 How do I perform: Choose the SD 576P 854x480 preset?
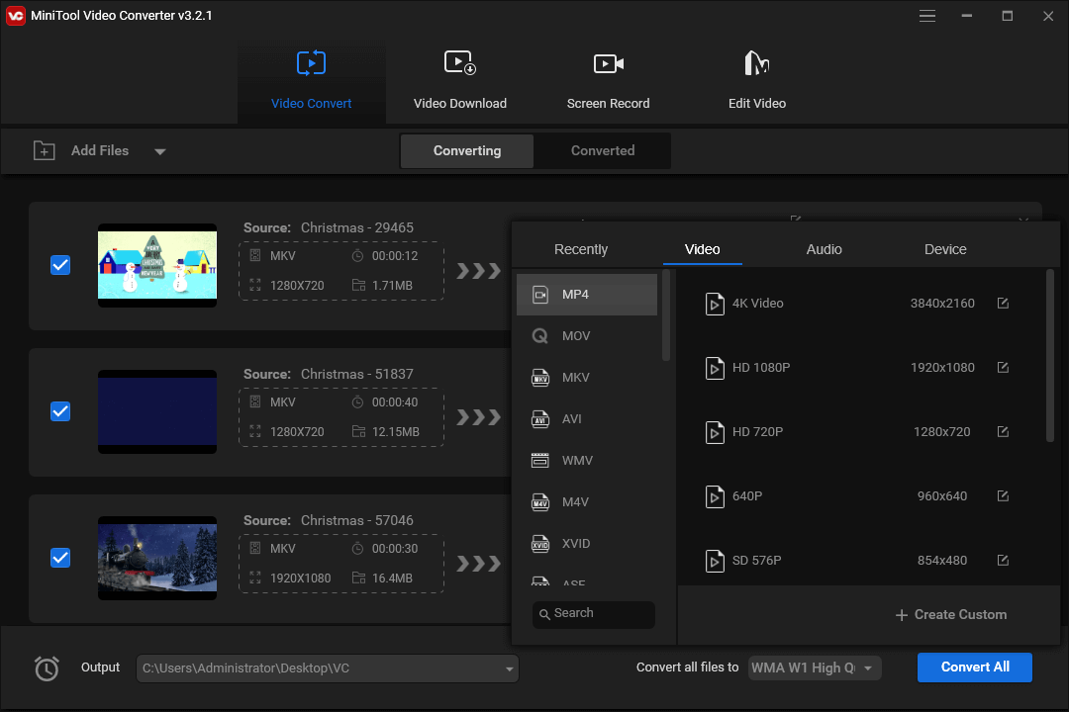tap(861, 560)
